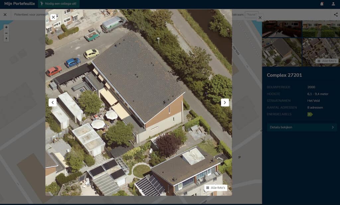Open the bottom-left aerial thumbnail in the side panel

coord(282,52)
